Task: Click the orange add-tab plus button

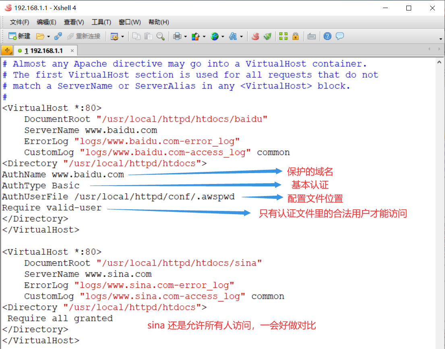Action: (x=7, y=50)
